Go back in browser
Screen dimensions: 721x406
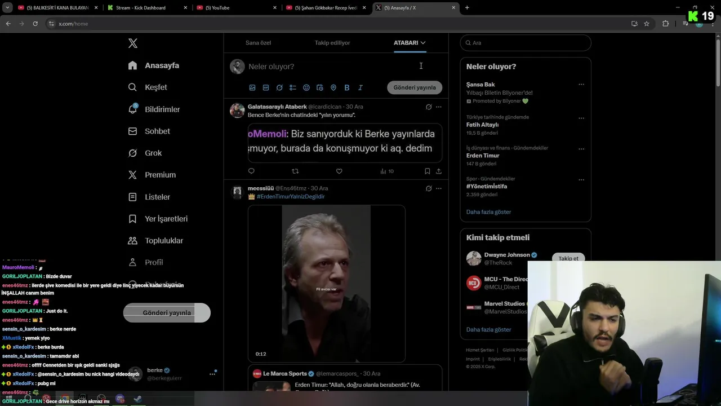[x=8, y=24]
